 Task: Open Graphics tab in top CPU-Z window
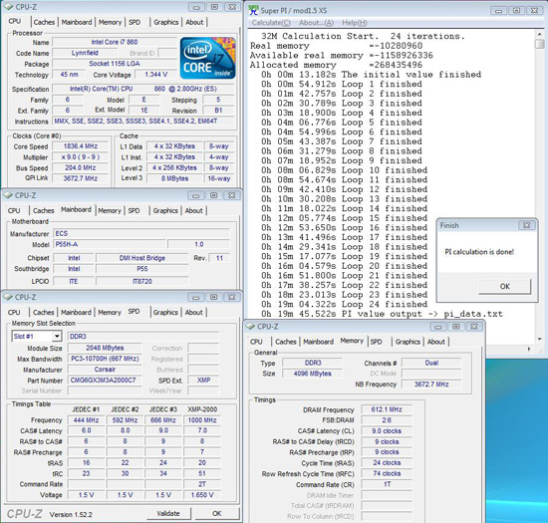[x=166, y=22]
